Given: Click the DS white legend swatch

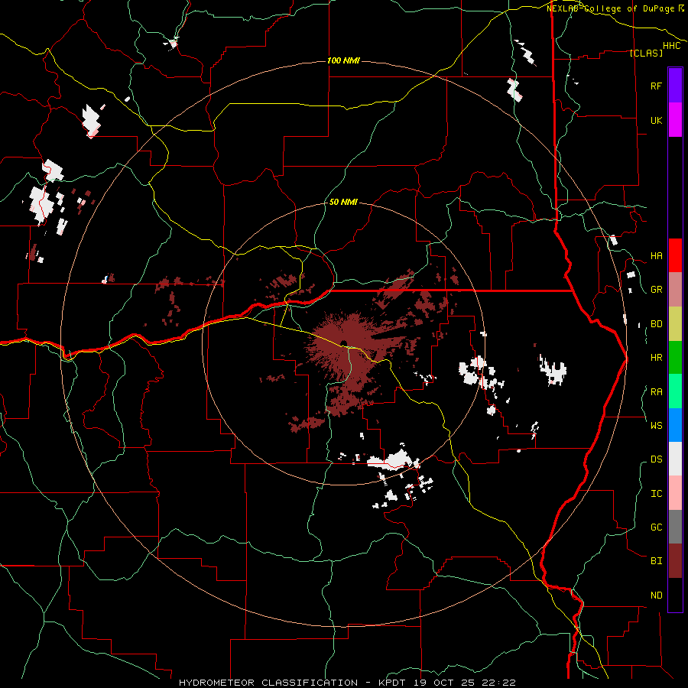Looking at the screenshot, I should [x=675, y=459].
